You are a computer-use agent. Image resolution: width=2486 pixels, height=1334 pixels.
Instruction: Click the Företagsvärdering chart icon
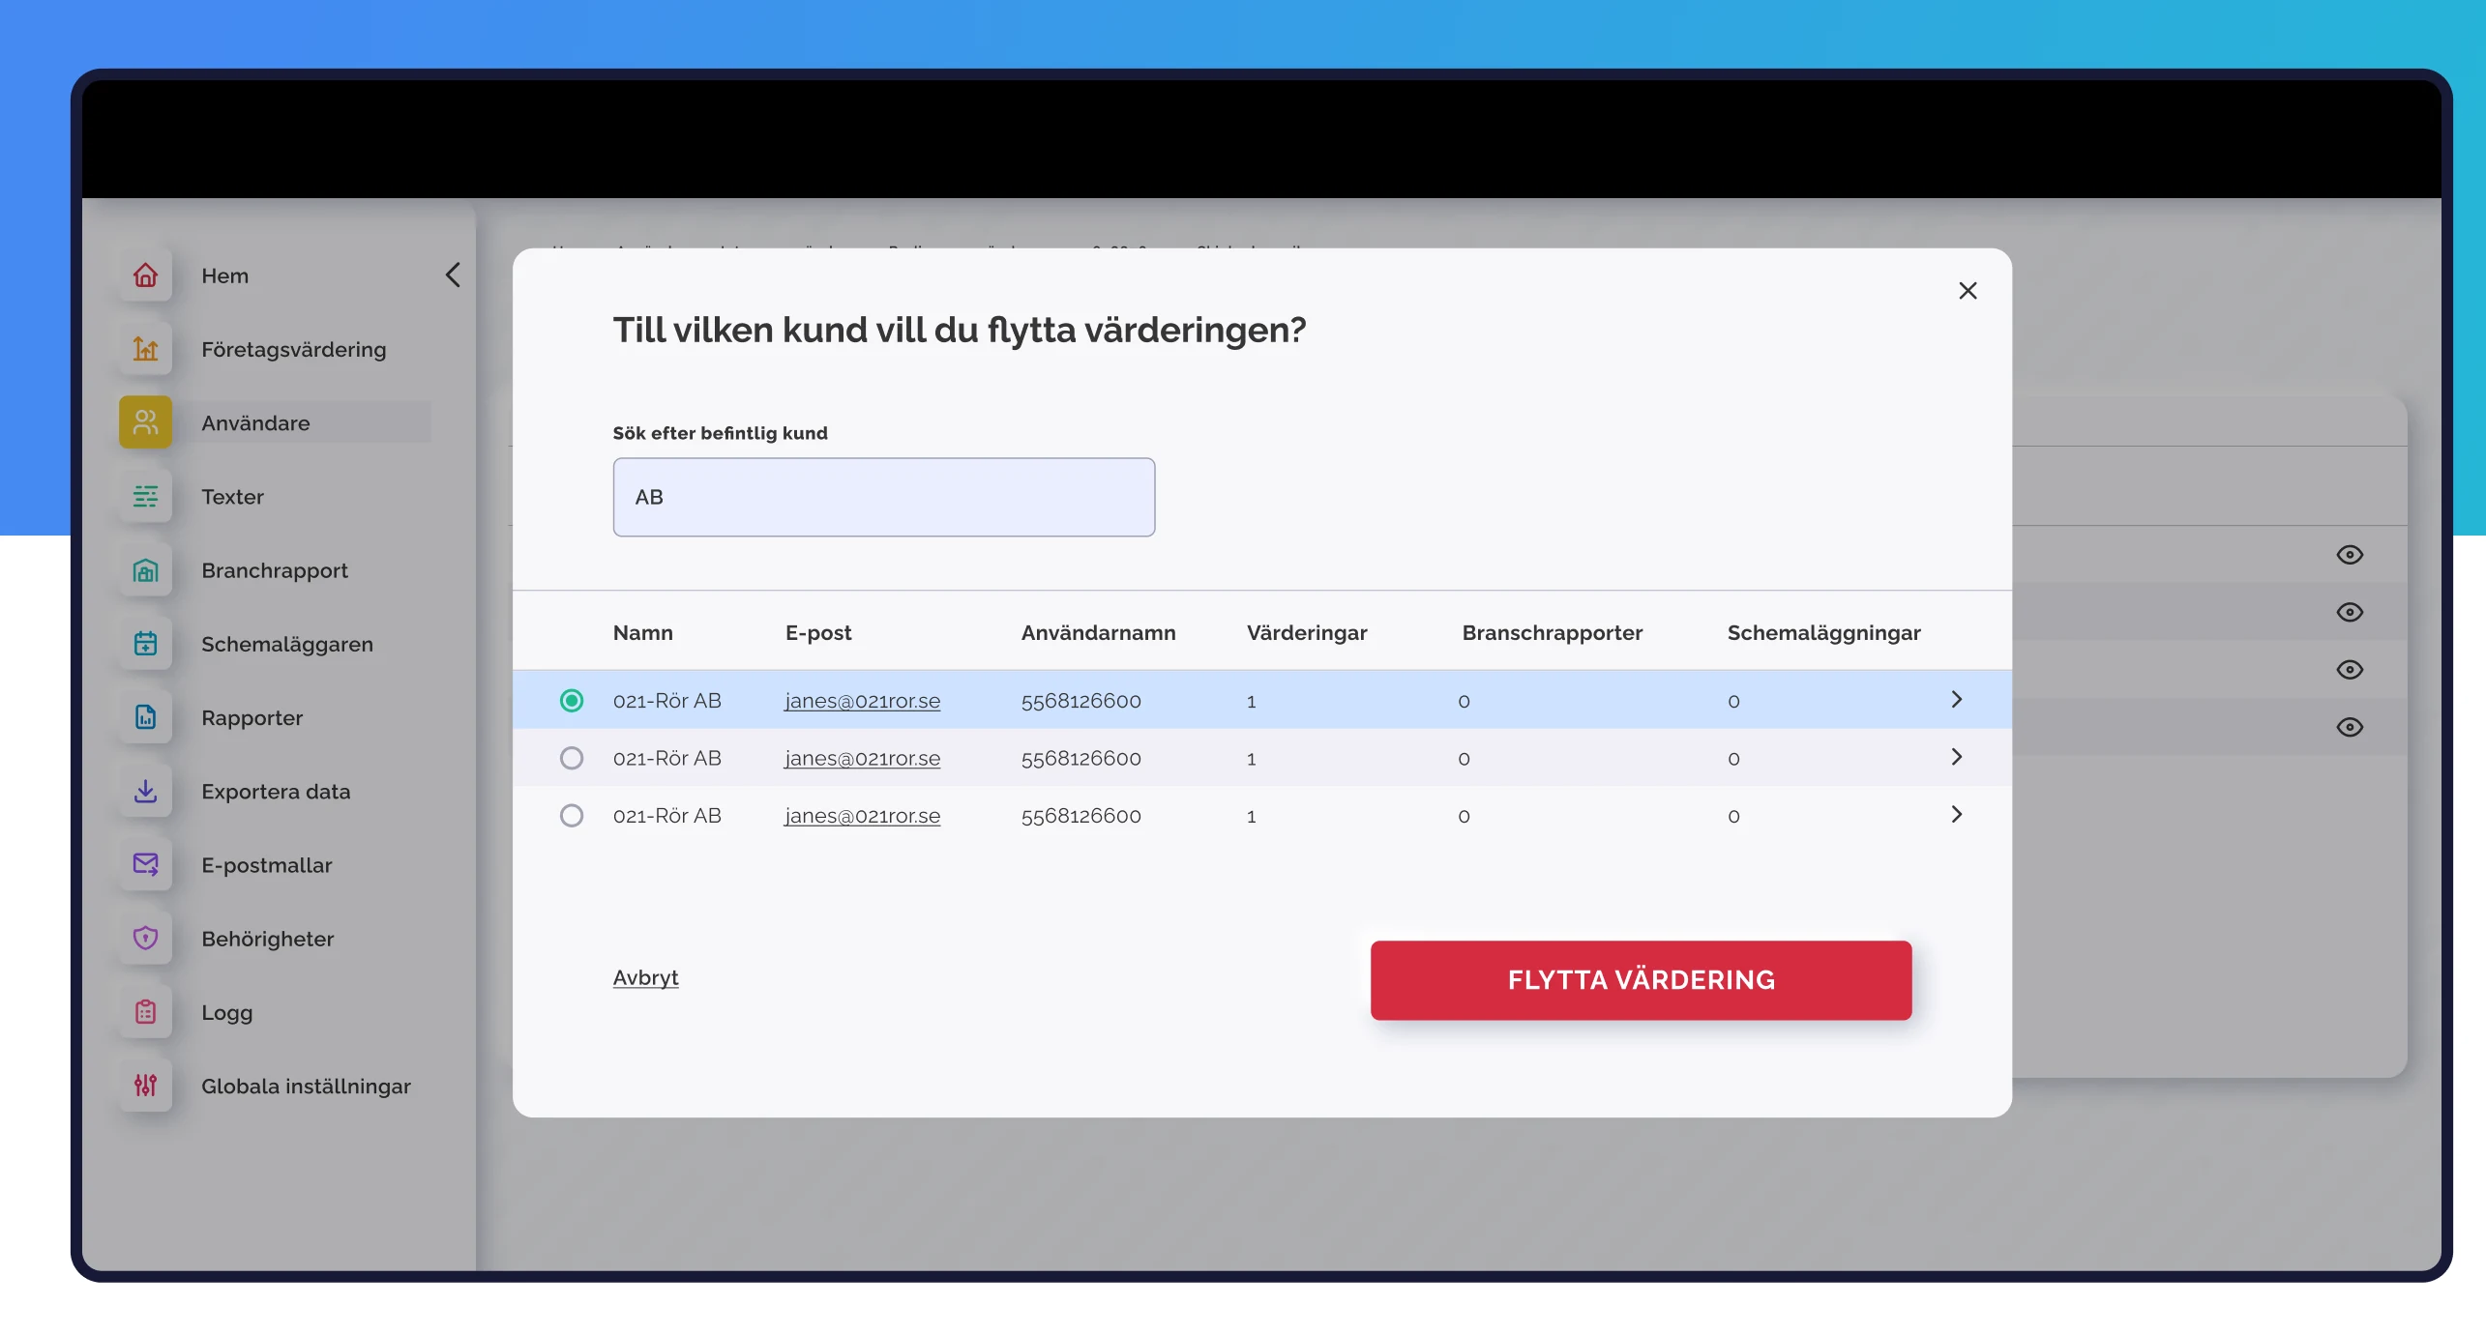(145, 349)
